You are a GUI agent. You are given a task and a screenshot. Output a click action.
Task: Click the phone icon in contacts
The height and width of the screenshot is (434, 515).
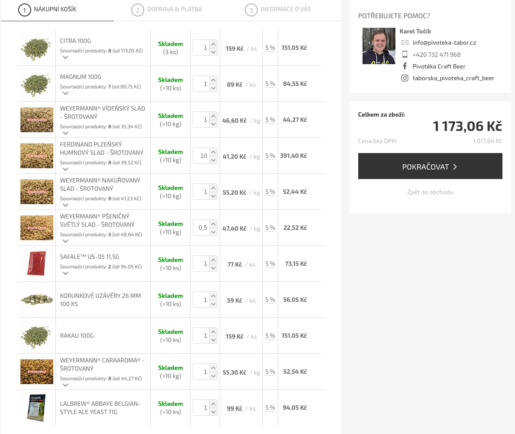coord(405,55)
